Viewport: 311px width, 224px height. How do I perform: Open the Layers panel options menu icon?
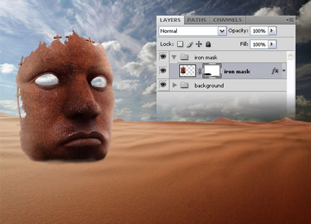tap(290, 20)
